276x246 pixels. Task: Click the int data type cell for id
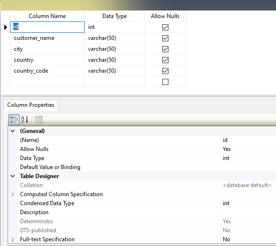115,27
